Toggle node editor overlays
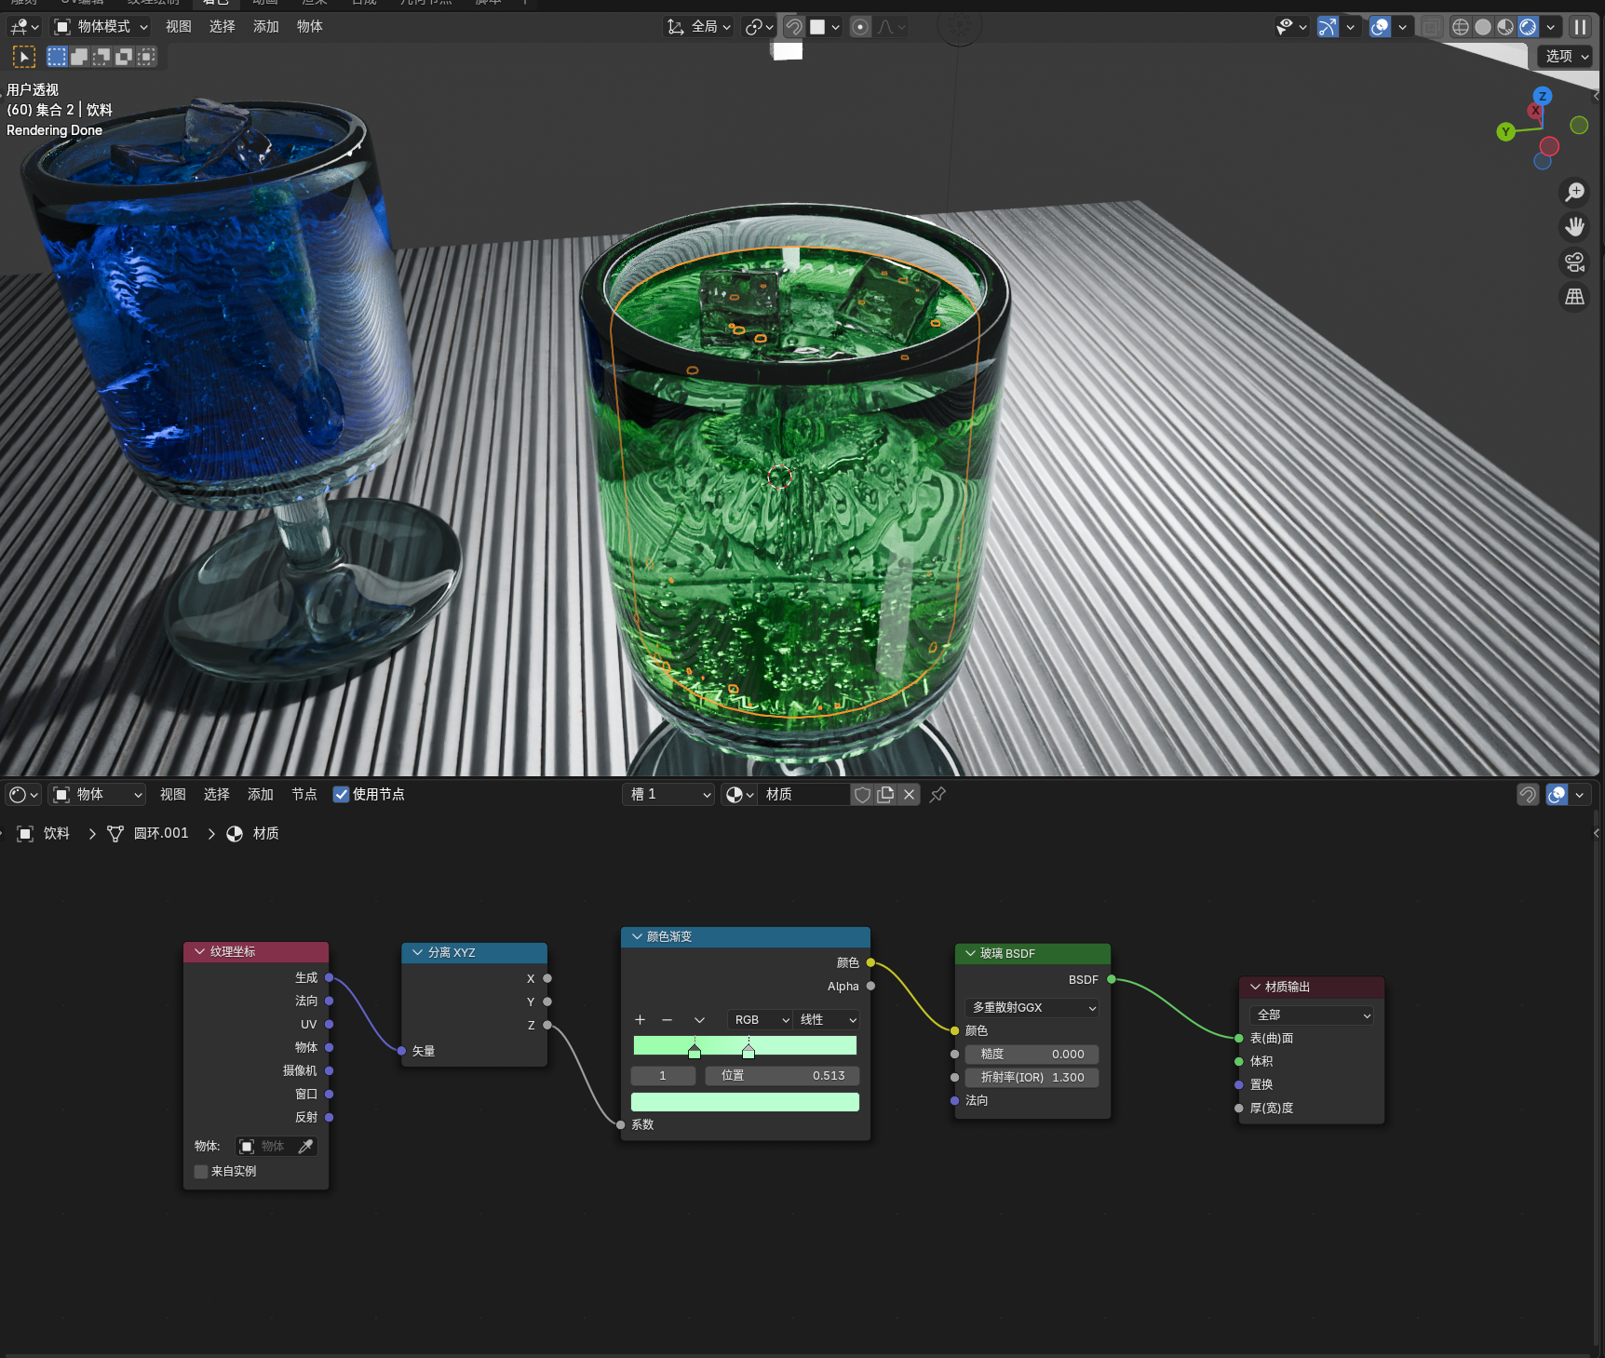The image size is (1605, 1358). [x=1557, y=795]
